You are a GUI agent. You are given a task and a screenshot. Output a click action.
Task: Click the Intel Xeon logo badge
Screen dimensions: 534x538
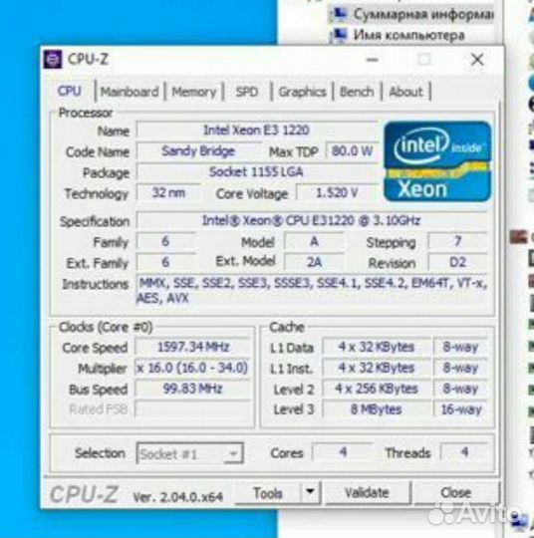(437, 161)
